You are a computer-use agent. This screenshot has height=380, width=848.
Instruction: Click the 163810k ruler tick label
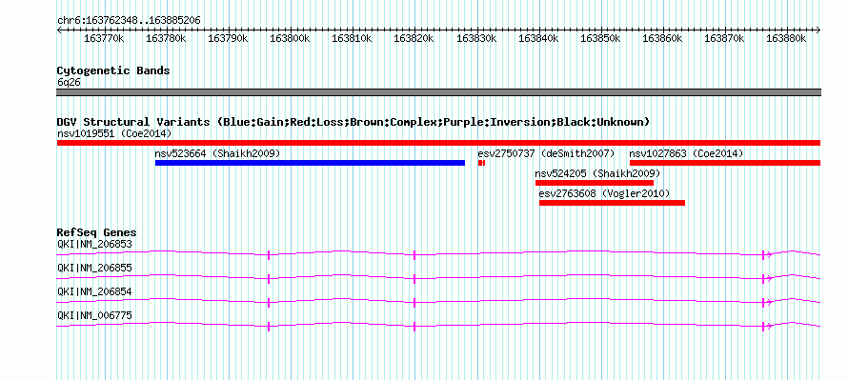[x=353, y=38]
